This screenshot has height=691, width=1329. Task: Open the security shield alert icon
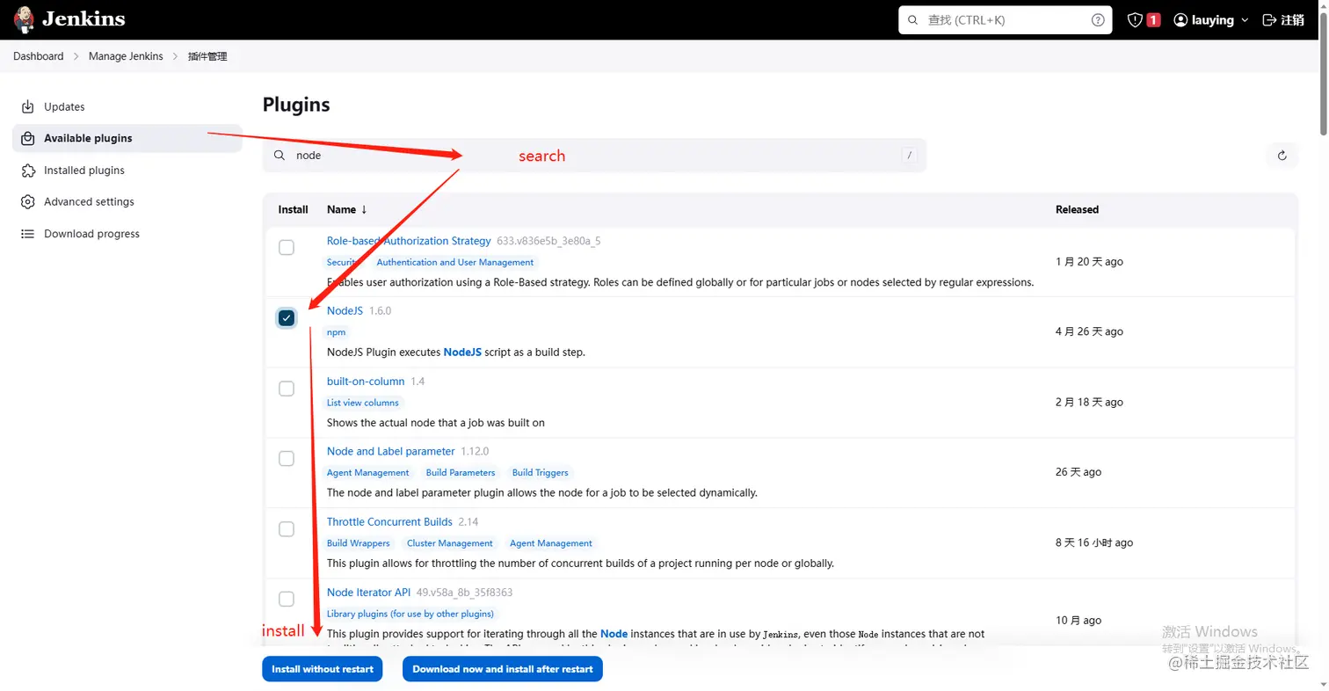(x=1135, y=20)
